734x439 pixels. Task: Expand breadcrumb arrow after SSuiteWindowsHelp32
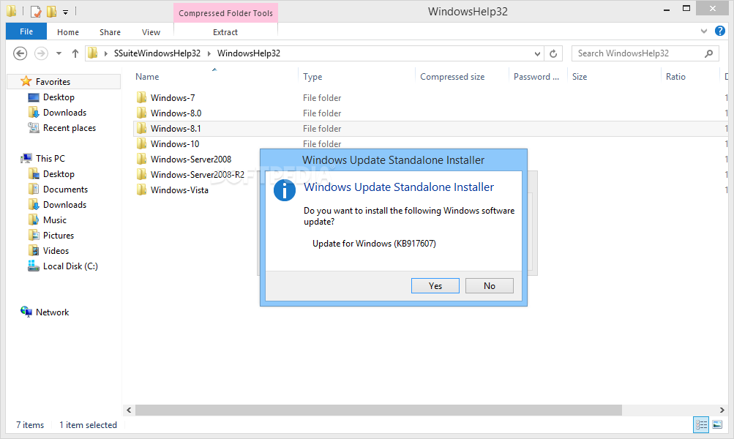click(x=209, y=53)
